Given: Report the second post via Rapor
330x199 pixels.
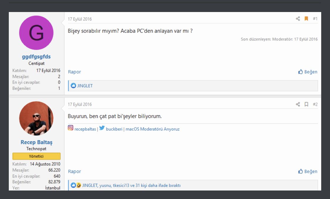Looking at the screenshot, I should click(74, 171).
